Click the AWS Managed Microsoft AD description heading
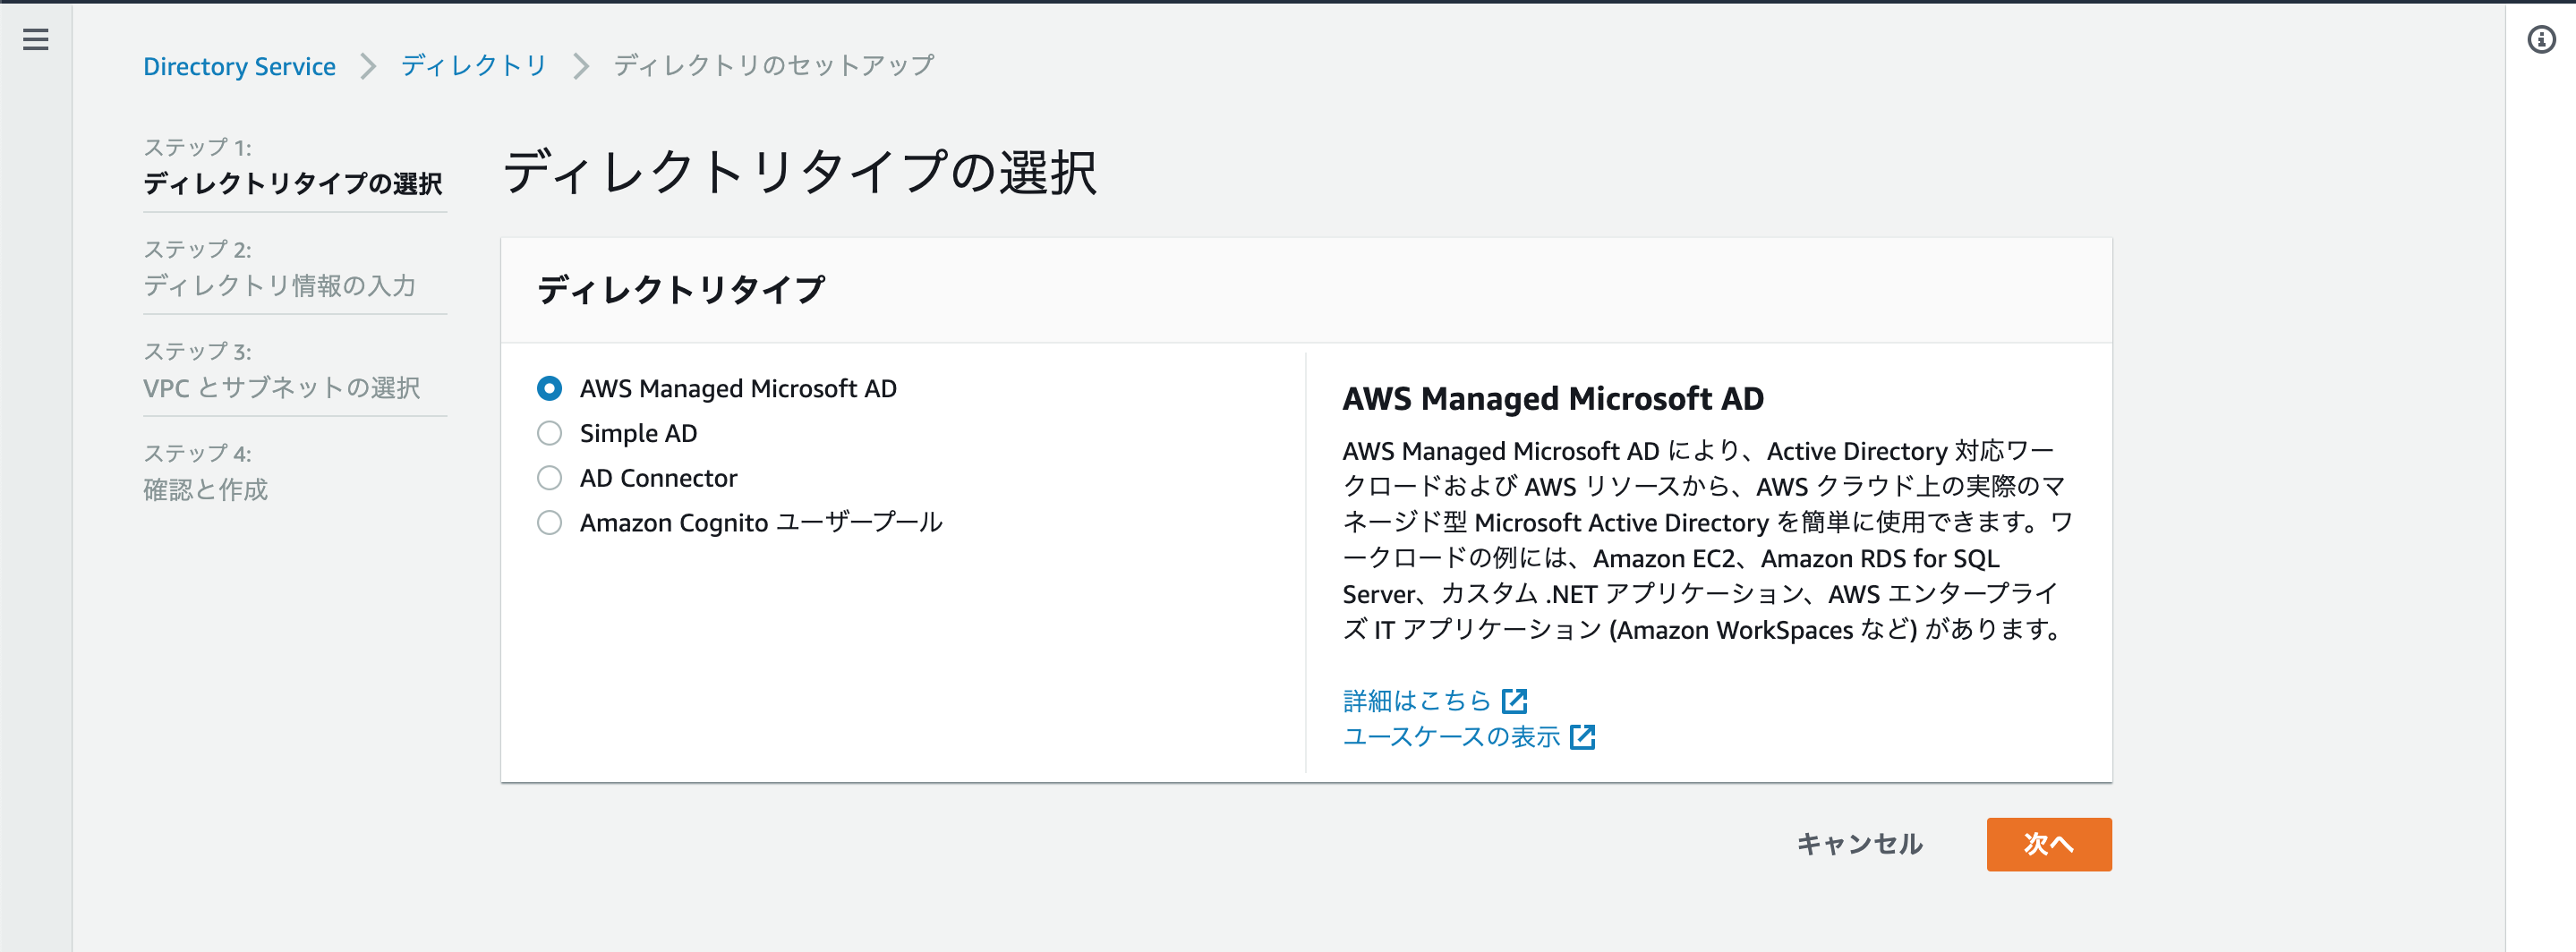This screenshot has width=2576, height=952. (x=1553, y=398)
